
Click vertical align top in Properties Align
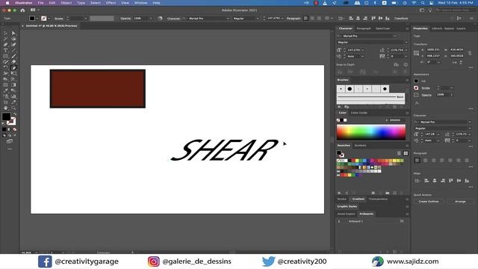pos(451,181)
